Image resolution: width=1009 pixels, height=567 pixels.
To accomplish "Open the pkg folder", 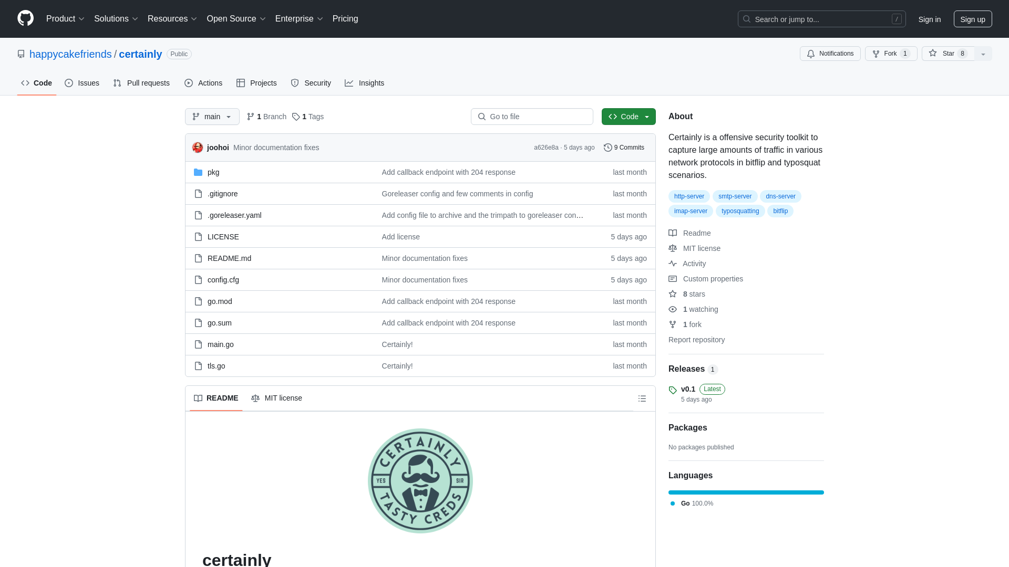I will click(x=213, y=172).
